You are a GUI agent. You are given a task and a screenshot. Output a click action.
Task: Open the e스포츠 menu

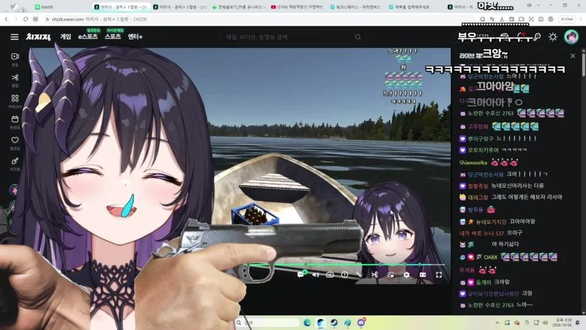tap(88, 36)
